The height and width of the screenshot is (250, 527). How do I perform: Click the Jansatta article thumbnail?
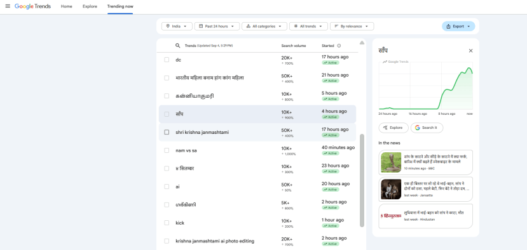click(x=391, y=189)
